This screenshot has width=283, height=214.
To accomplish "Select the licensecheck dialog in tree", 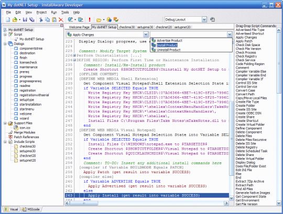I will pyautogui.click(x=28, y=62).
